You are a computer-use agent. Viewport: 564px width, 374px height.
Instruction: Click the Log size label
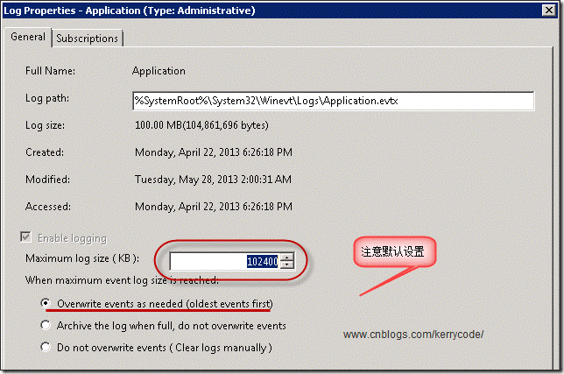click(x=45, y=125)
